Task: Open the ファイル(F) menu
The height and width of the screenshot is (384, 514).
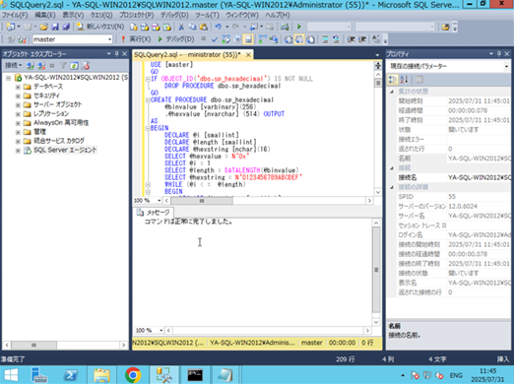Action: 15,15
